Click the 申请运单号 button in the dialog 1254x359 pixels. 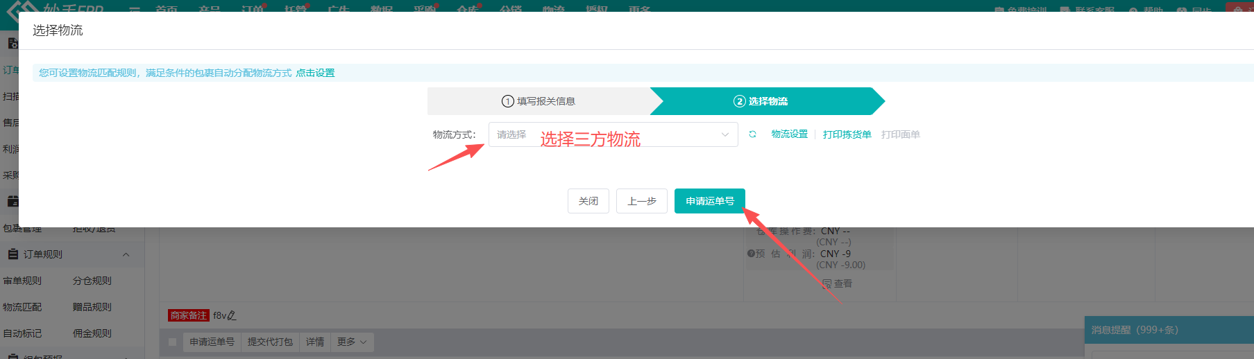(710, 201)
